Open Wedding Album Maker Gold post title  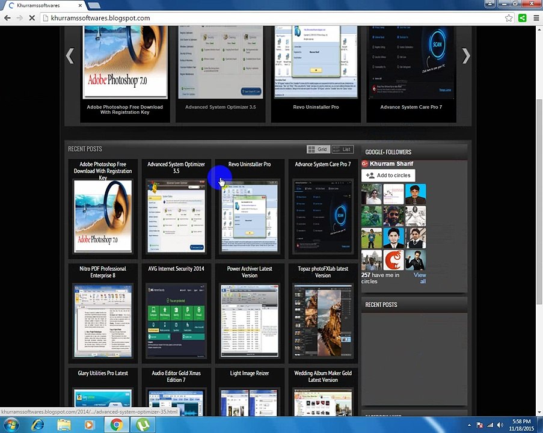coord(323,376)
